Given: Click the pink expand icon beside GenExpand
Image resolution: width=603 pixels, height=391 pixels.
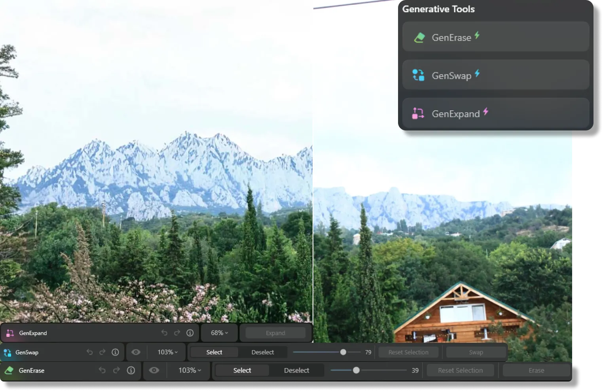Looking at the screenshot, I should [418, 113].
